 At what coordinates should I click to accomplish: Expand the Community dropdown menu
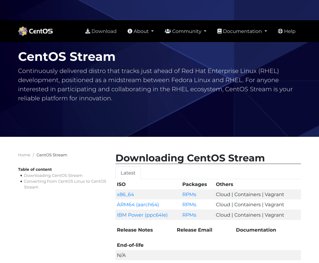(186, 31)
